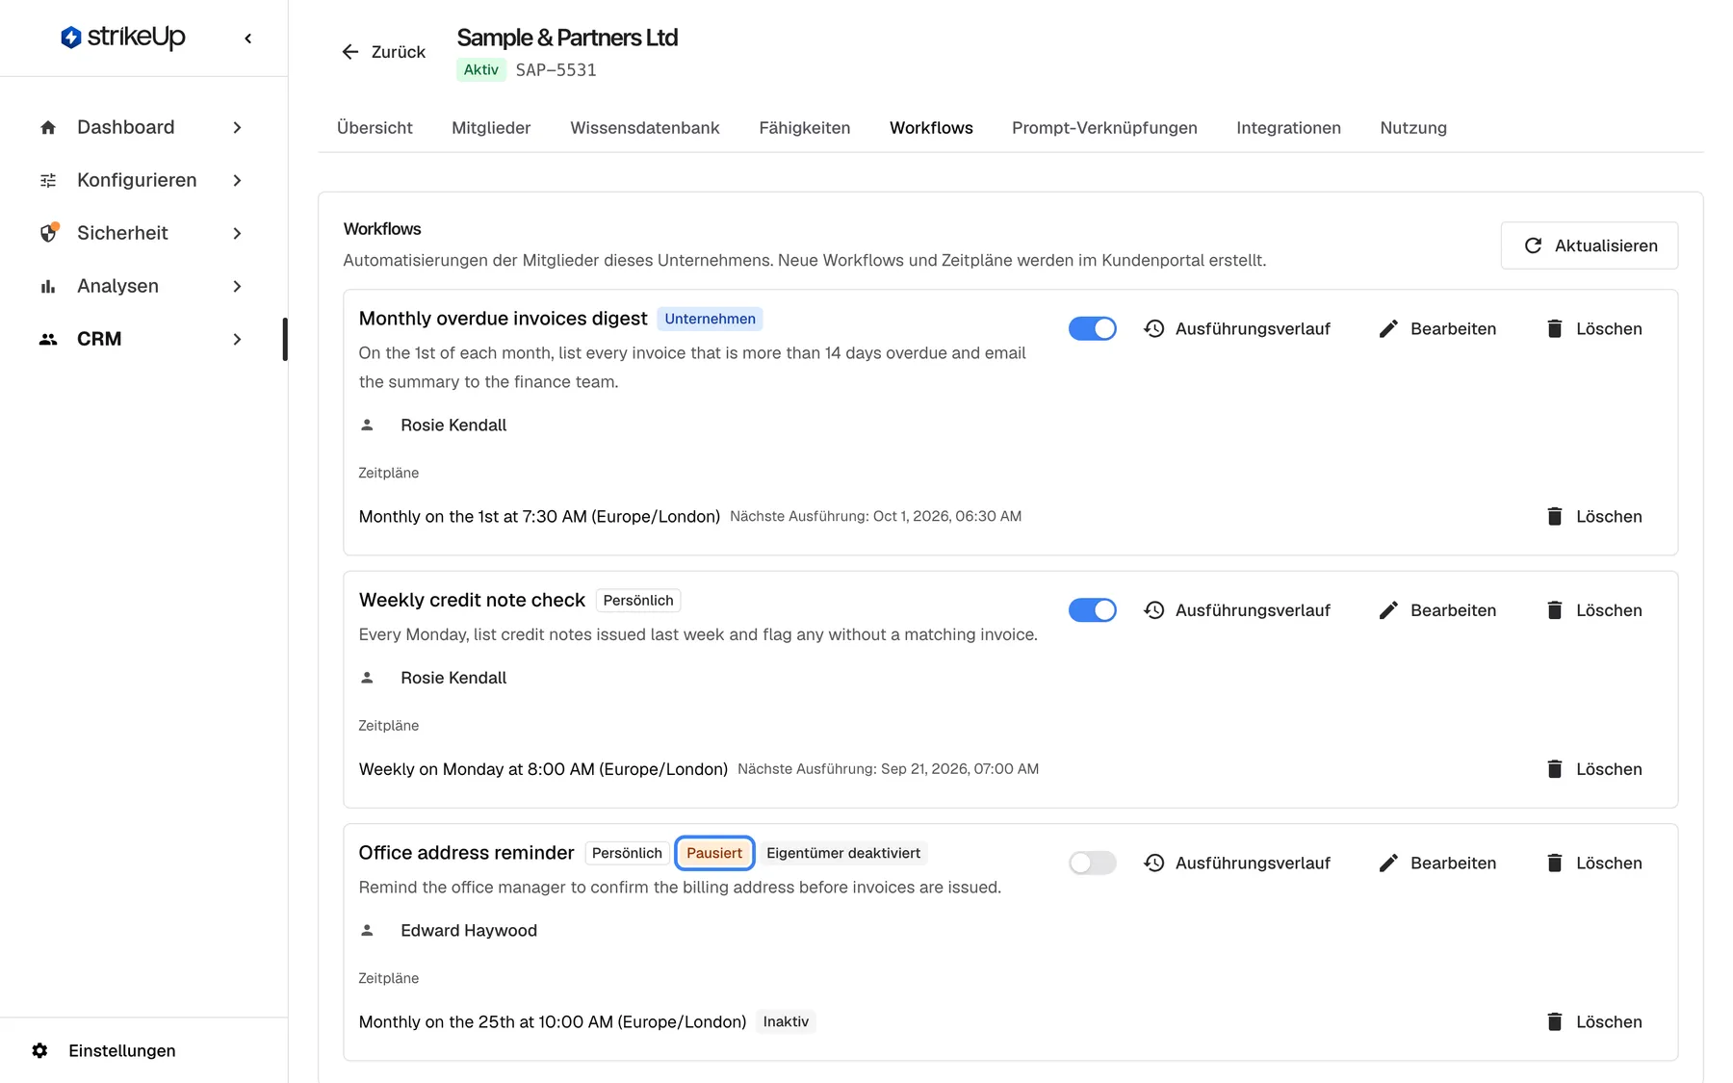Click the CRM people icon
Viewport: 1733px width, 1083px height.
pyautogui.click(x=48, y=339)
